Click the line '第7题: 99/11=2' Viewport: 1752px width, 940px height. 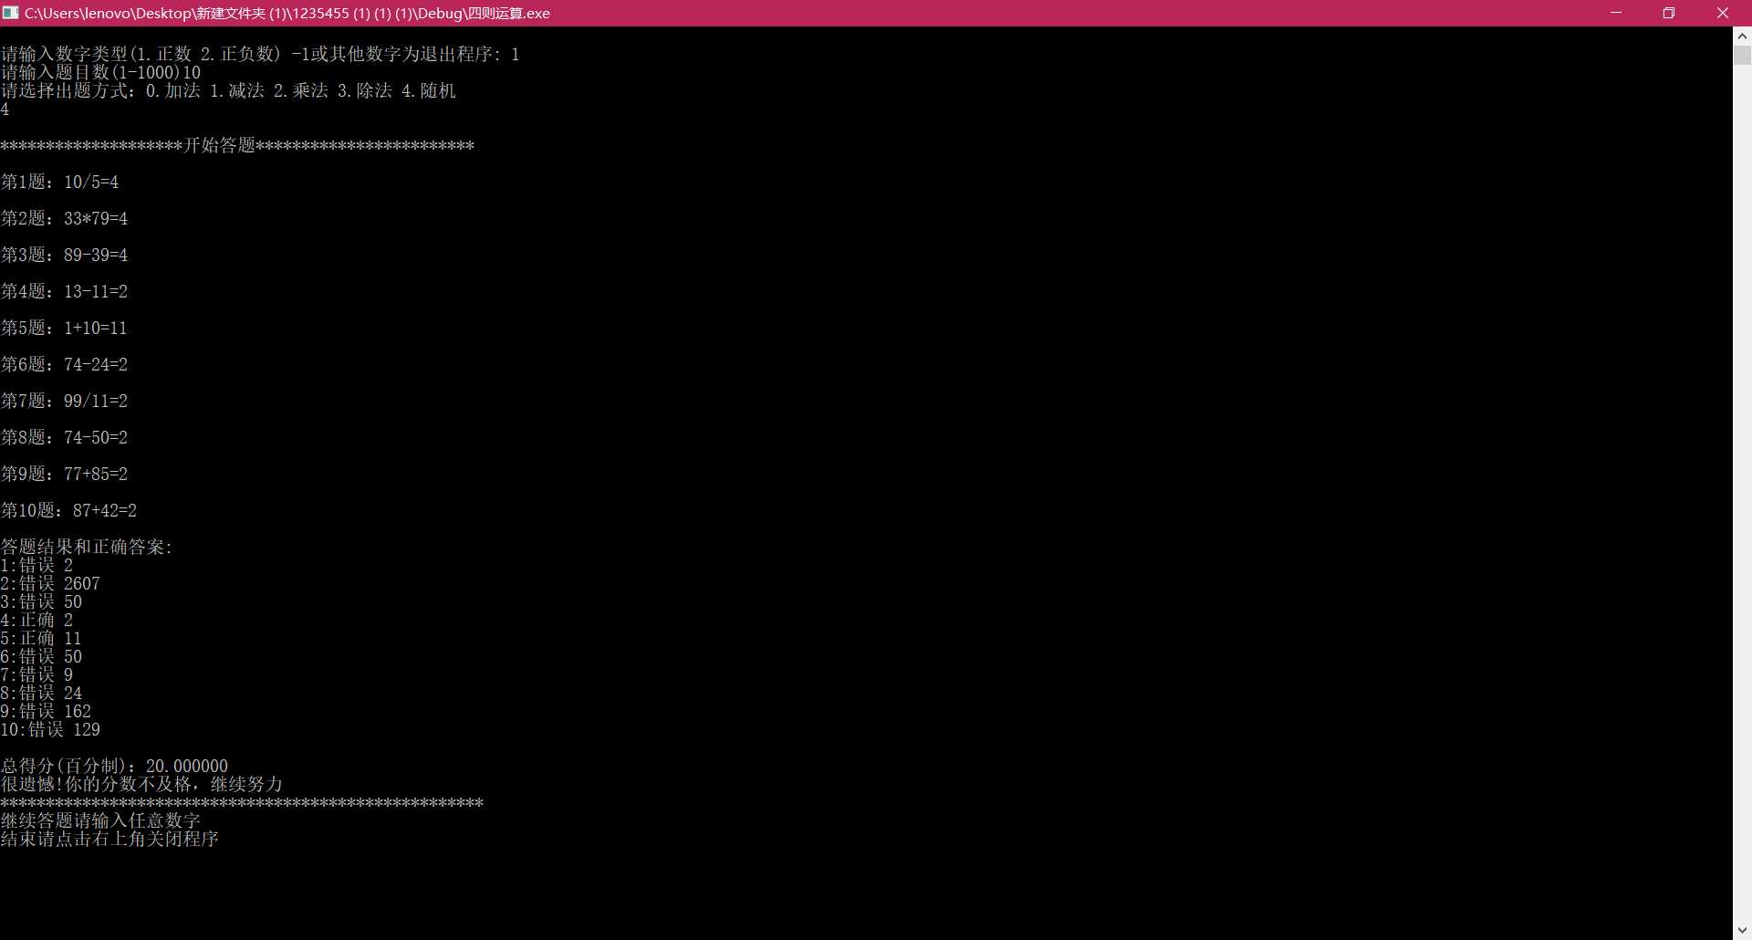[x=64, y=401]
